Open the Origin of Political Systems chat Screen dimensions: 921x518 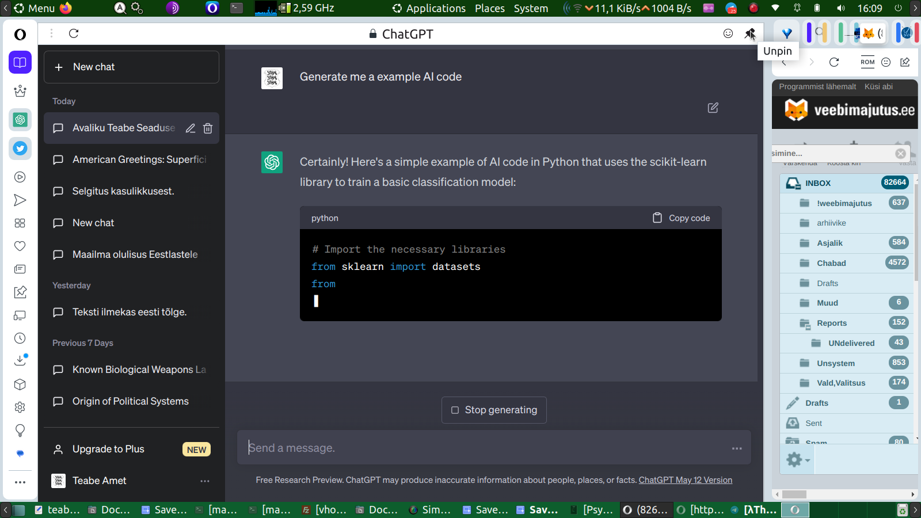131,401
